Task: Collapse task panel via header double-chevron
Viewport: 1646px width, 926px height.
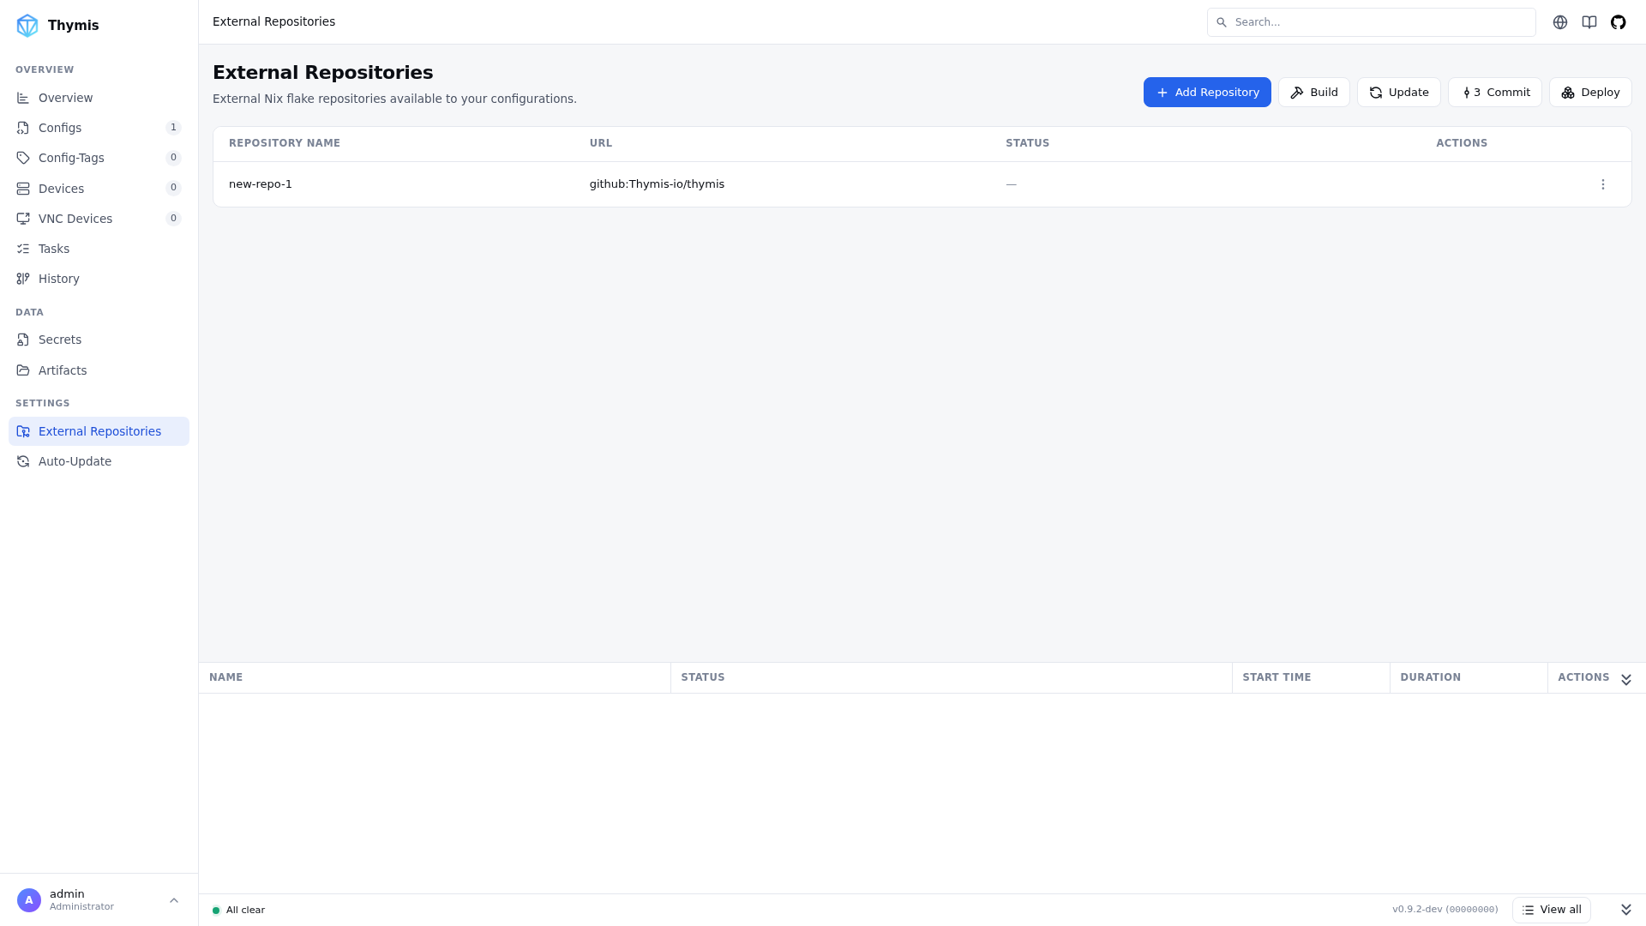Action: [x=1626, y=679]
